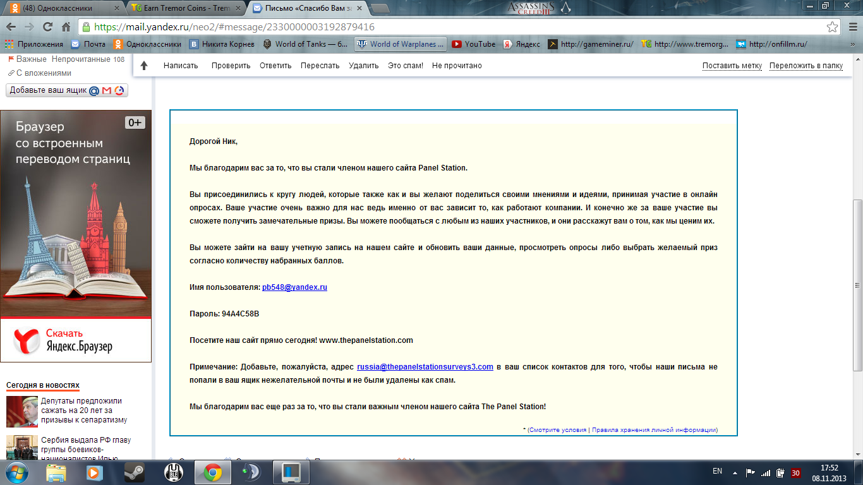863x485 pixels.
Task: Click the Добавьте ваш ящик button
Action: tap(67, 90)
